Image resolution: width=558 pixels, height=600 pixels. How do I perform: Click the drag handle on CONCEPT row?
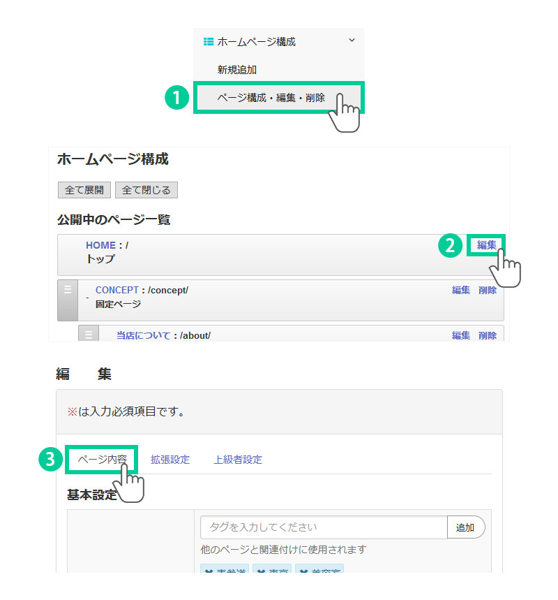pos(68,291)
